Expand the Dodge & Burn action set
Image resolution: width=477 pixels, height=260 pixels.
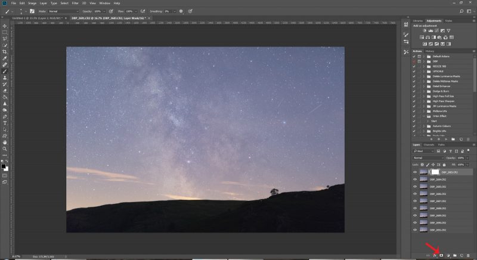pyautogui.click(x=424, y=91)
